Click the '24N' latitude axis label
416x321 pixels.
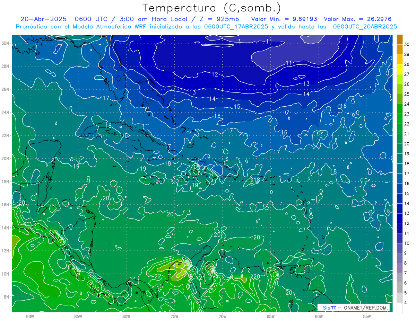(6, 113)
